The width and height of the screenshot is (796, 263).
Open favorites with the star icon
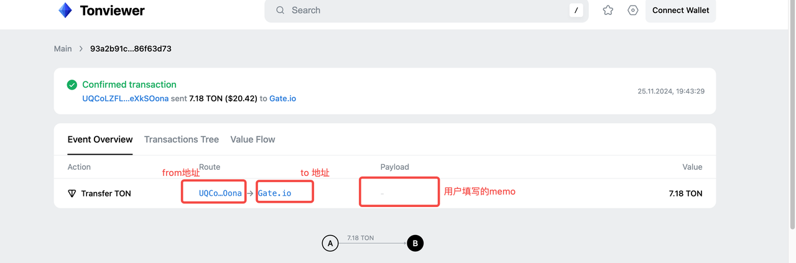608,11
